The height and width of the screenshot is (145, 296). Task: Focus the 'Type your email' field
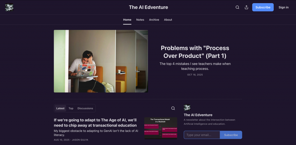[x=202, y=135]
